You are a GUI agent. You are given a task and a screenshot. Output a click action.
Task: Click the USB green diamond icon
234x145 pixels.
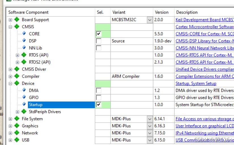[x=17, y=140]
